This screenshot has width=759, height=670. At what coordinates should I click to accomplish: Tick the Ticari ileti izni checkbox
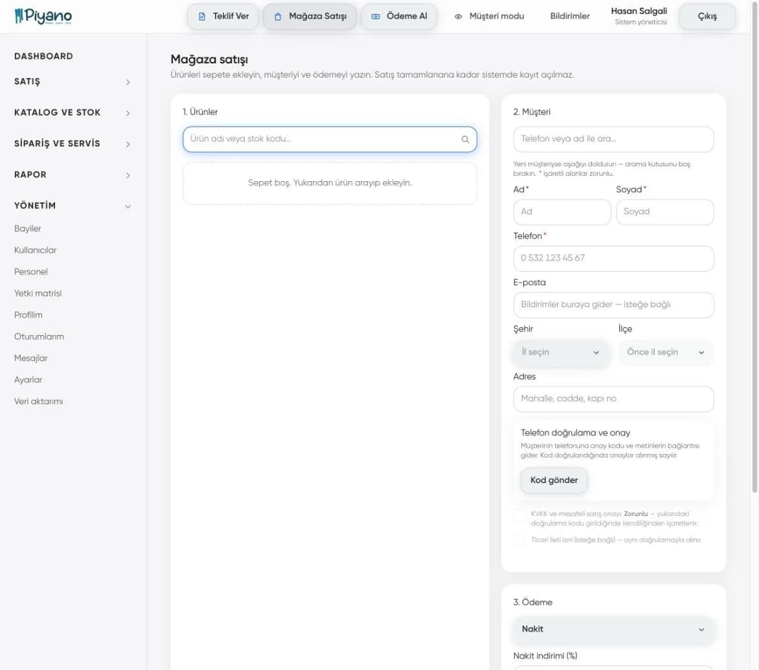click(x=519, y=541)
